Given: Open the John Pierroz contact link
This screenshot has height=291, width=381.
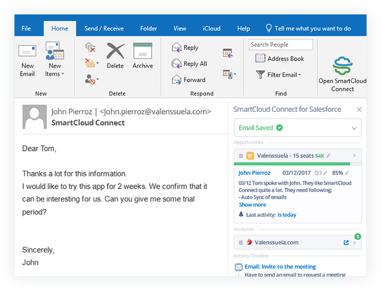Looking at the screenshot, I should pos(254,172).
